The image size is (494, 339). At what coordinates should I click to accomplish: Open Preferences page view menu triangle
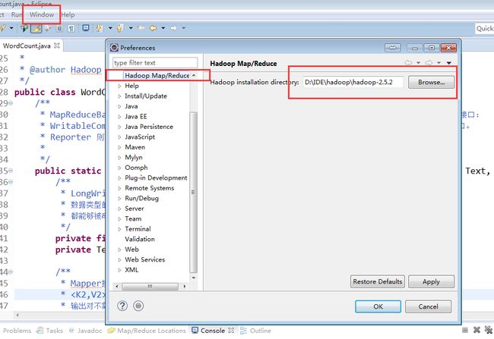coord(449,63)
